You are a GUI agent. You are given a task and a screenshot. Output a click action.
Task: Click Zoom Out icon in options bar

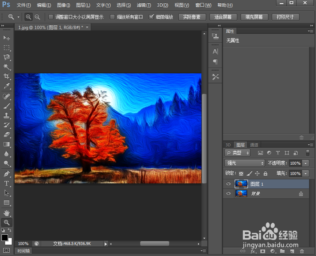click(x=37, y=17)
